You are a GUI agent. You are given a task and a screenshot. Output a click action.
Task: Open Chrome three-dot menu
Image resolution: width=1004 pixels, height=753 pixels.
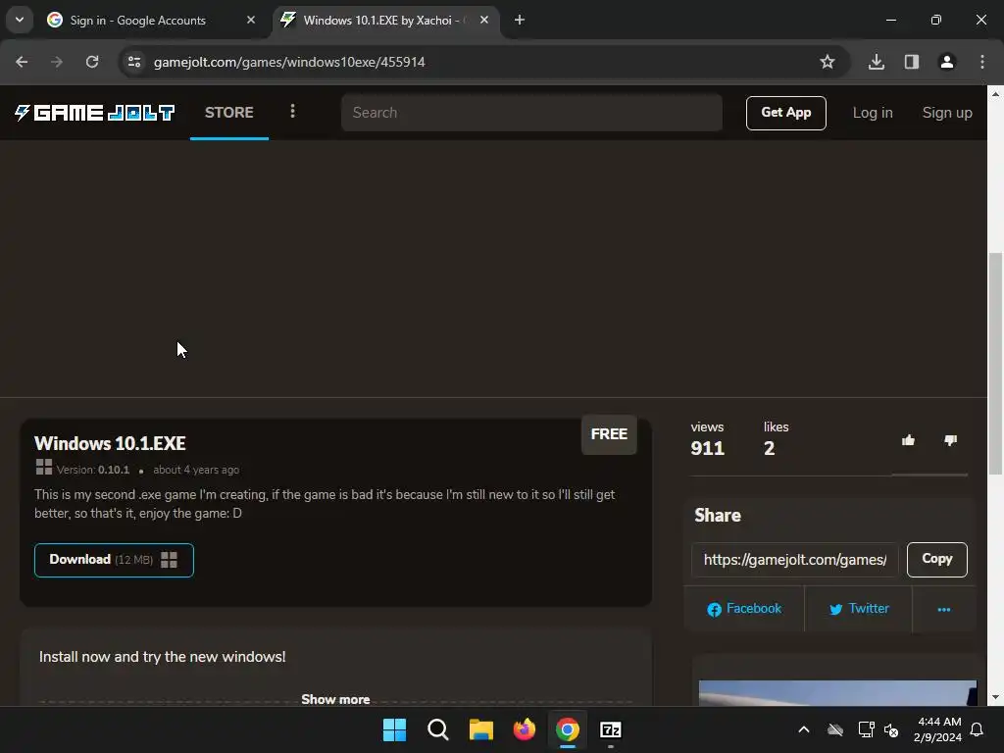click(x=982, y=62)
